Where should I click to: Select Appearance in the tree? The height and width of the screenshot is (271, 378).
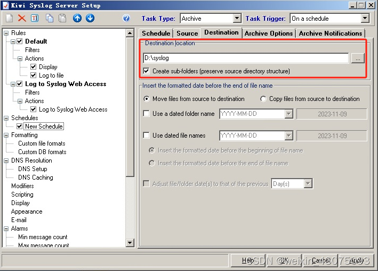pyautogui.click(x=27, y=211)
